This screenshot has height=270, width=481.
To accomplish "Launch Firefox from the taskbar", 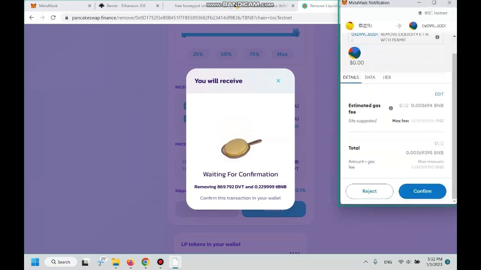I will [x=130, y=262].
